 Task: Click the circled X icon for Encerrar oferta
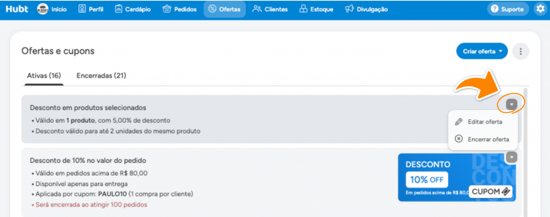click(x=459, y=139)
